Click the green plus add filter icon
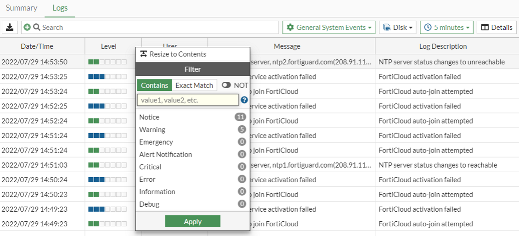The image size is (519, 236). pyautogui.click(x=27, y=28)
